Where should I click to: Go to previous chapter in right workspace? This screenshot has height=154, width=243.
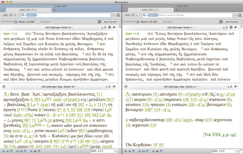139,151
